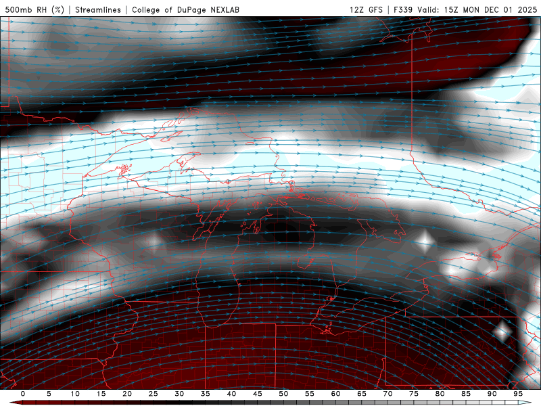
Task: Select the "30" color scale label
Action: point(179,394)
